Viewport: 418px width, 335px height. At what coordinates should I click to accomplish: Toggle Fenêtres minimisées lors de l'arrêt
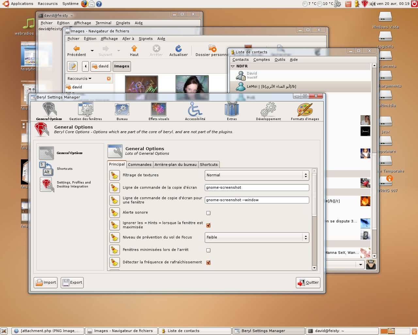click(208, 250)
